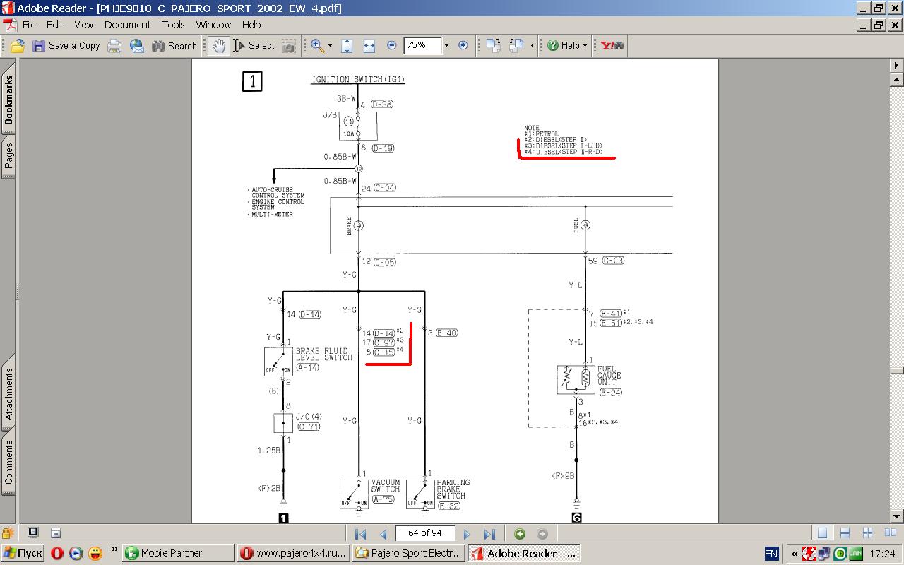The height and width of the screenshot is (565, 904).
Task: Expand the Help toolbar dropdown
Action: click(x=585, y=46)
